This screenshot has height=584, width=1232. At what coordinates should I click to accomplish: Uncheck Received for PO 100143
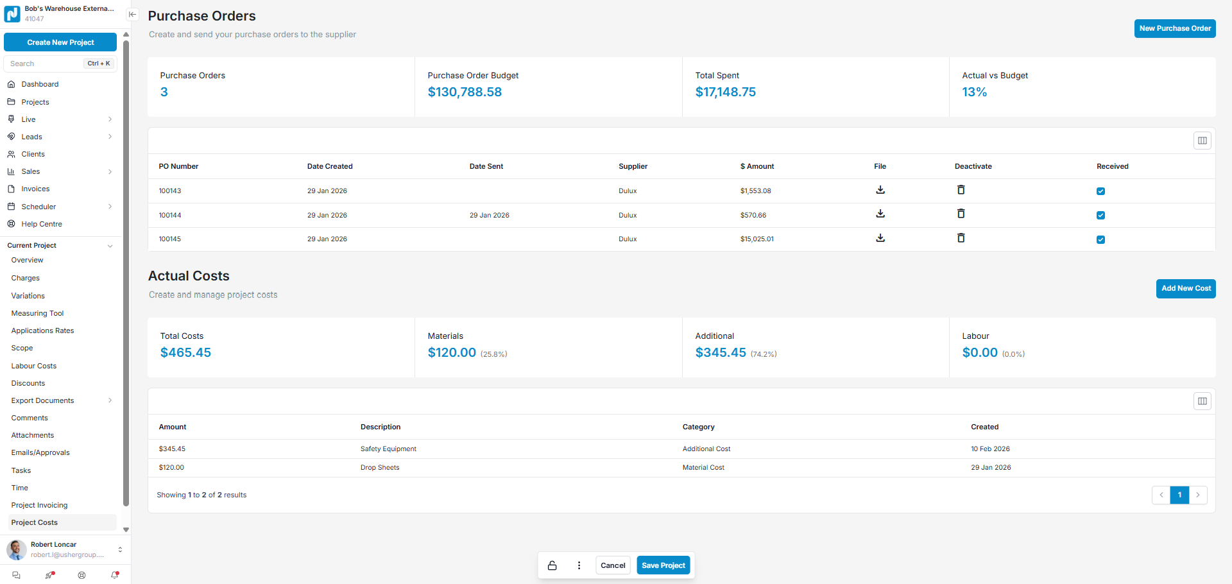[x=1100, y=191]
